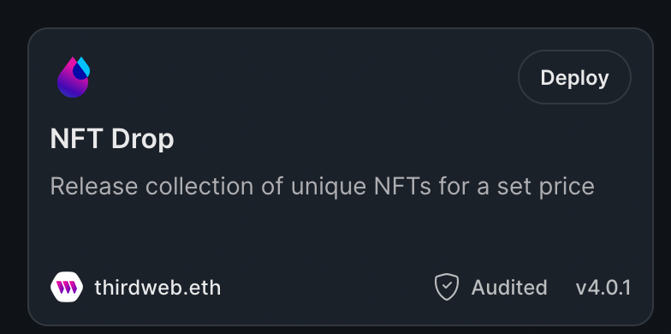The image size is (671, 334).
Task: Click the Release collection description text
Action: coord(322,187)
